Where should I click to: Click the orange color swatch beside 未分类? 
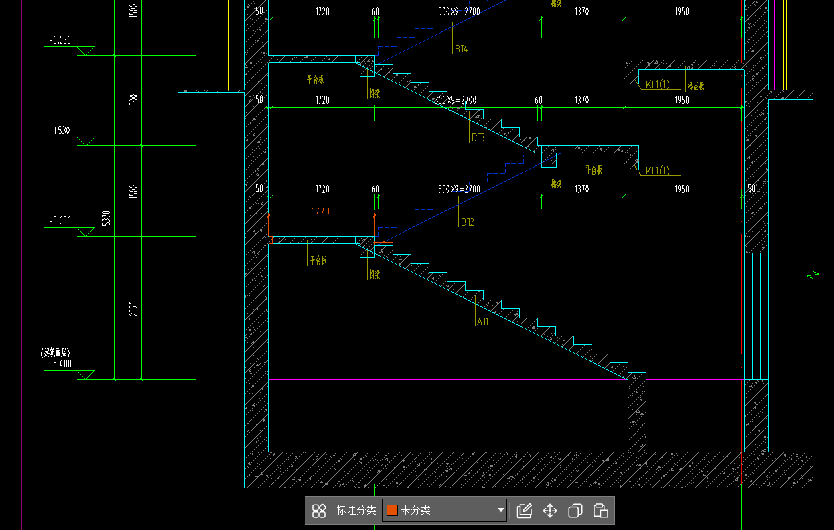click(x=392, y=511)
